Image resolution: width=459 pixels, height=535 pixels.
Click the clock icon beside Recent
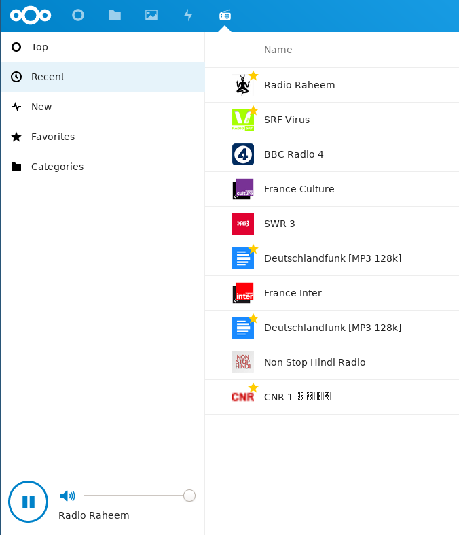16,77
